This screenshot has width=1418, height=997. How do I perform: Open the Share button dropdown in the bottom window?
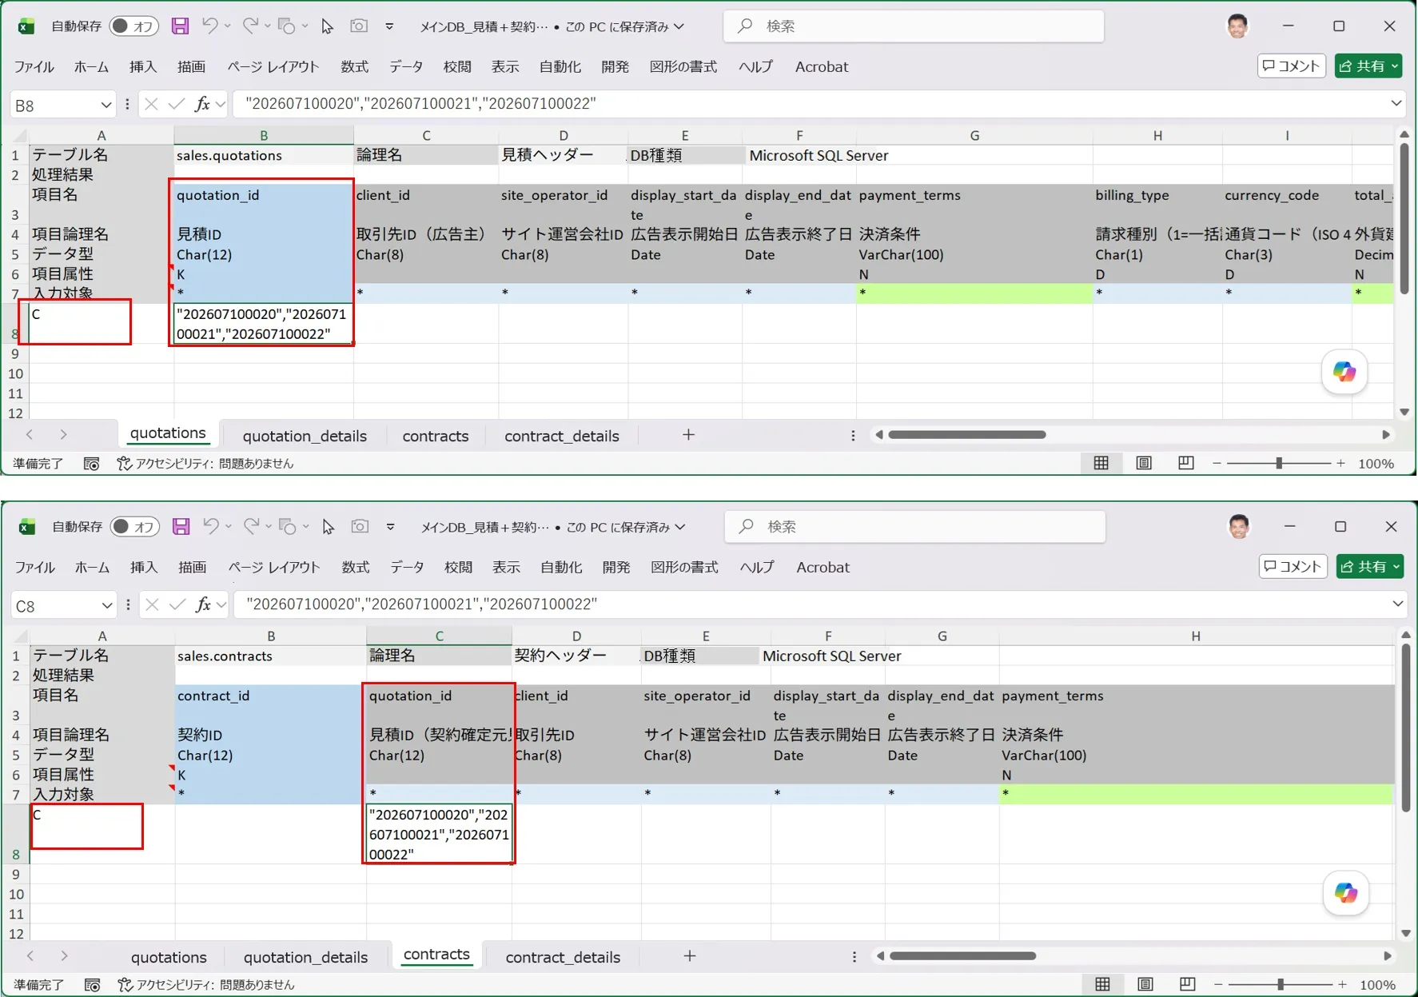pos(1396,567)
